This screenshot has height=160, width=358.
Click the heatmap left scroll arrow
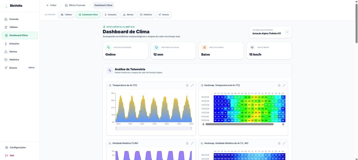coord(203,124)
